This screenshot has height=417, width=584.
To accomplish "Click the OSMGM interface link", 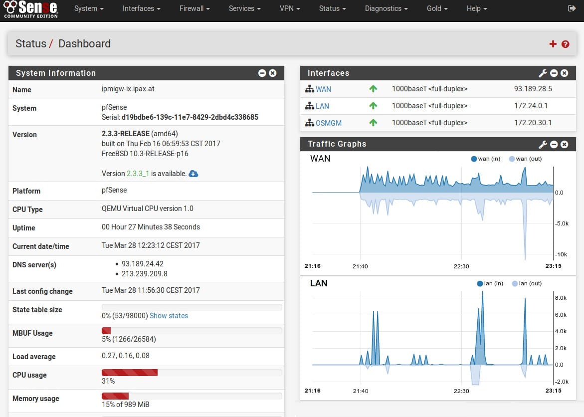I will click(x=329, y=123).
